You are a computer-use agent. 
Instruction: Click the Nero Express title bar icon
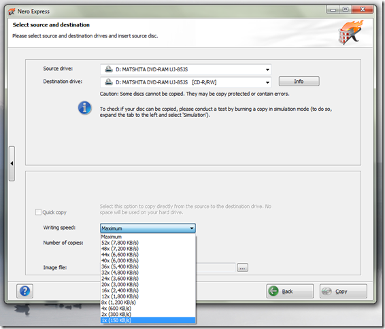coord(12,12)
